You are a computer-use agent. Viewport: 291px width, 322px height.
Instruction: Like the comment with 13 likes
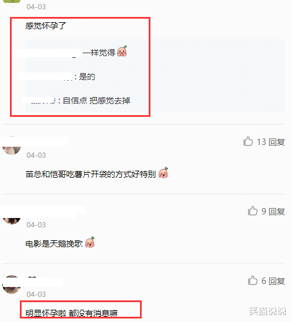pyautogui.click(x=248, y=141)
